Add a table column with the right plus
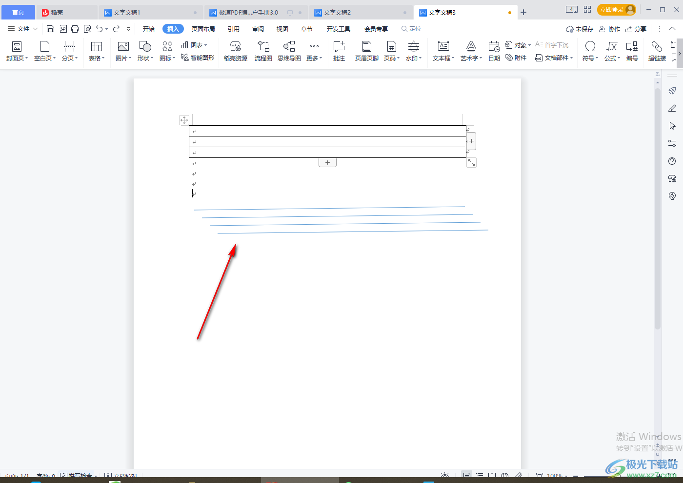The width and height of the screenshot is (683, 483). [x=471, y=141]
